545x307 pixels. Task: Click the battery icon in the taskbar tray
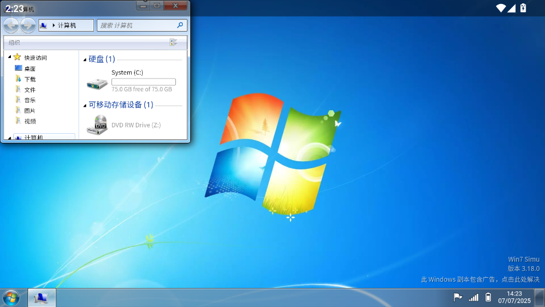[x=488, y=297]
